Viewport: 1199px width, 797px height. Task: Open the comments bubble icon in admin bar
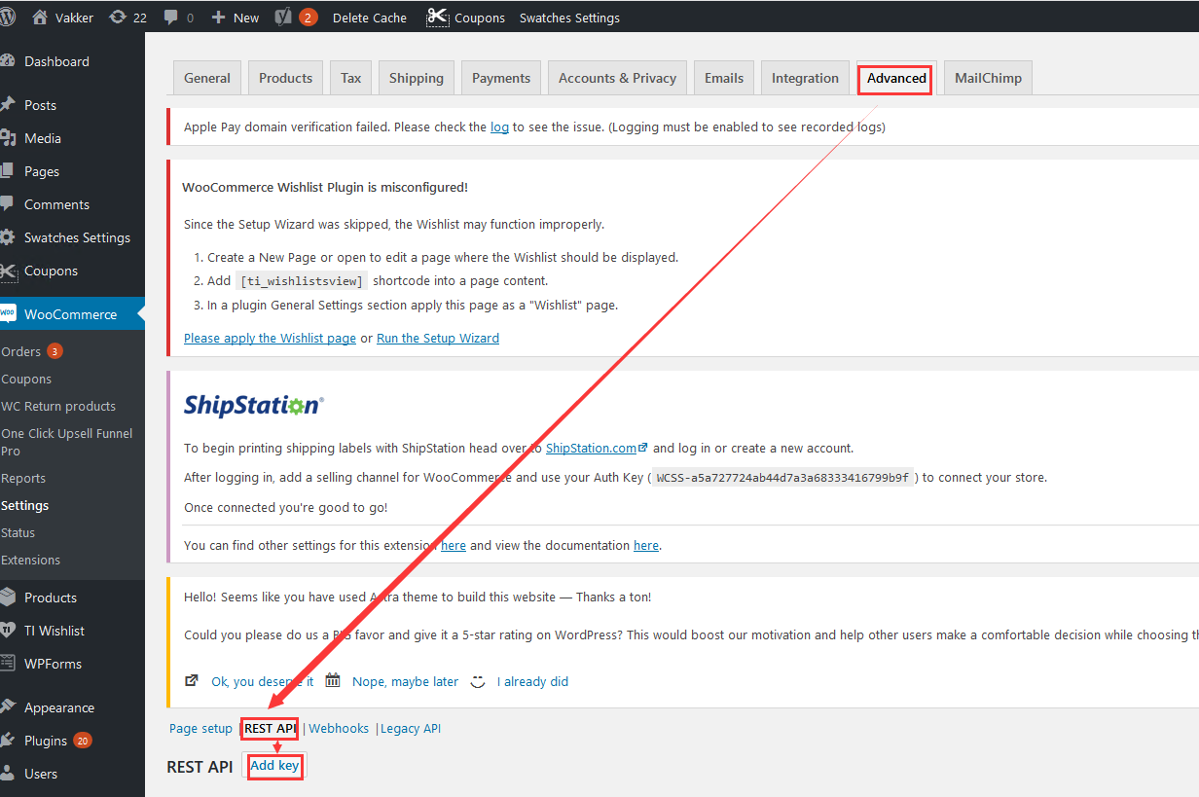171,18
